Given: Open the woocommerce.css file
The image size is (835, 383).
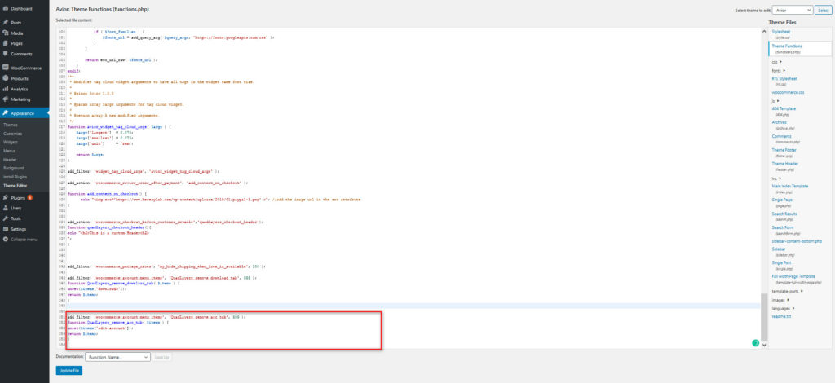Looking at the screenshot, I should (x=788, y=92).
